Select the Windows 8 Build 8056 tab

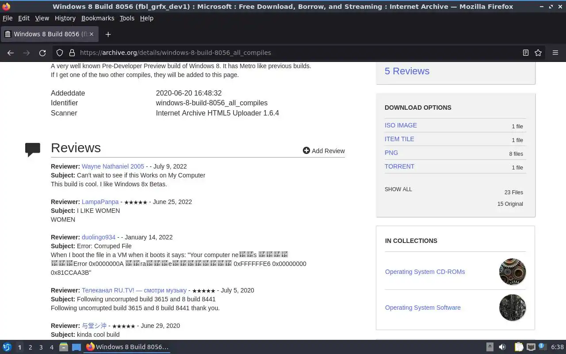pyautogui.click(x=50, y=34)
